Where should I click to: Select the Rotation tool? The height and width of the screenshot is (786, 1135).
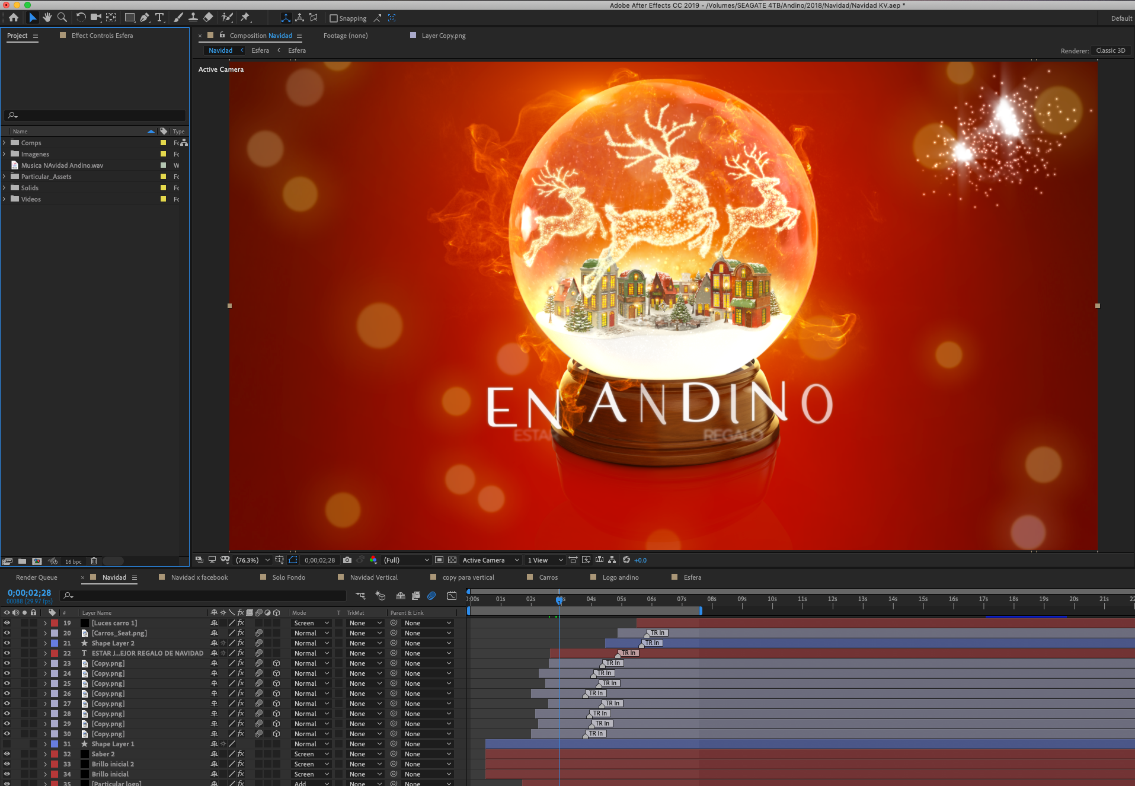[81, 18]
